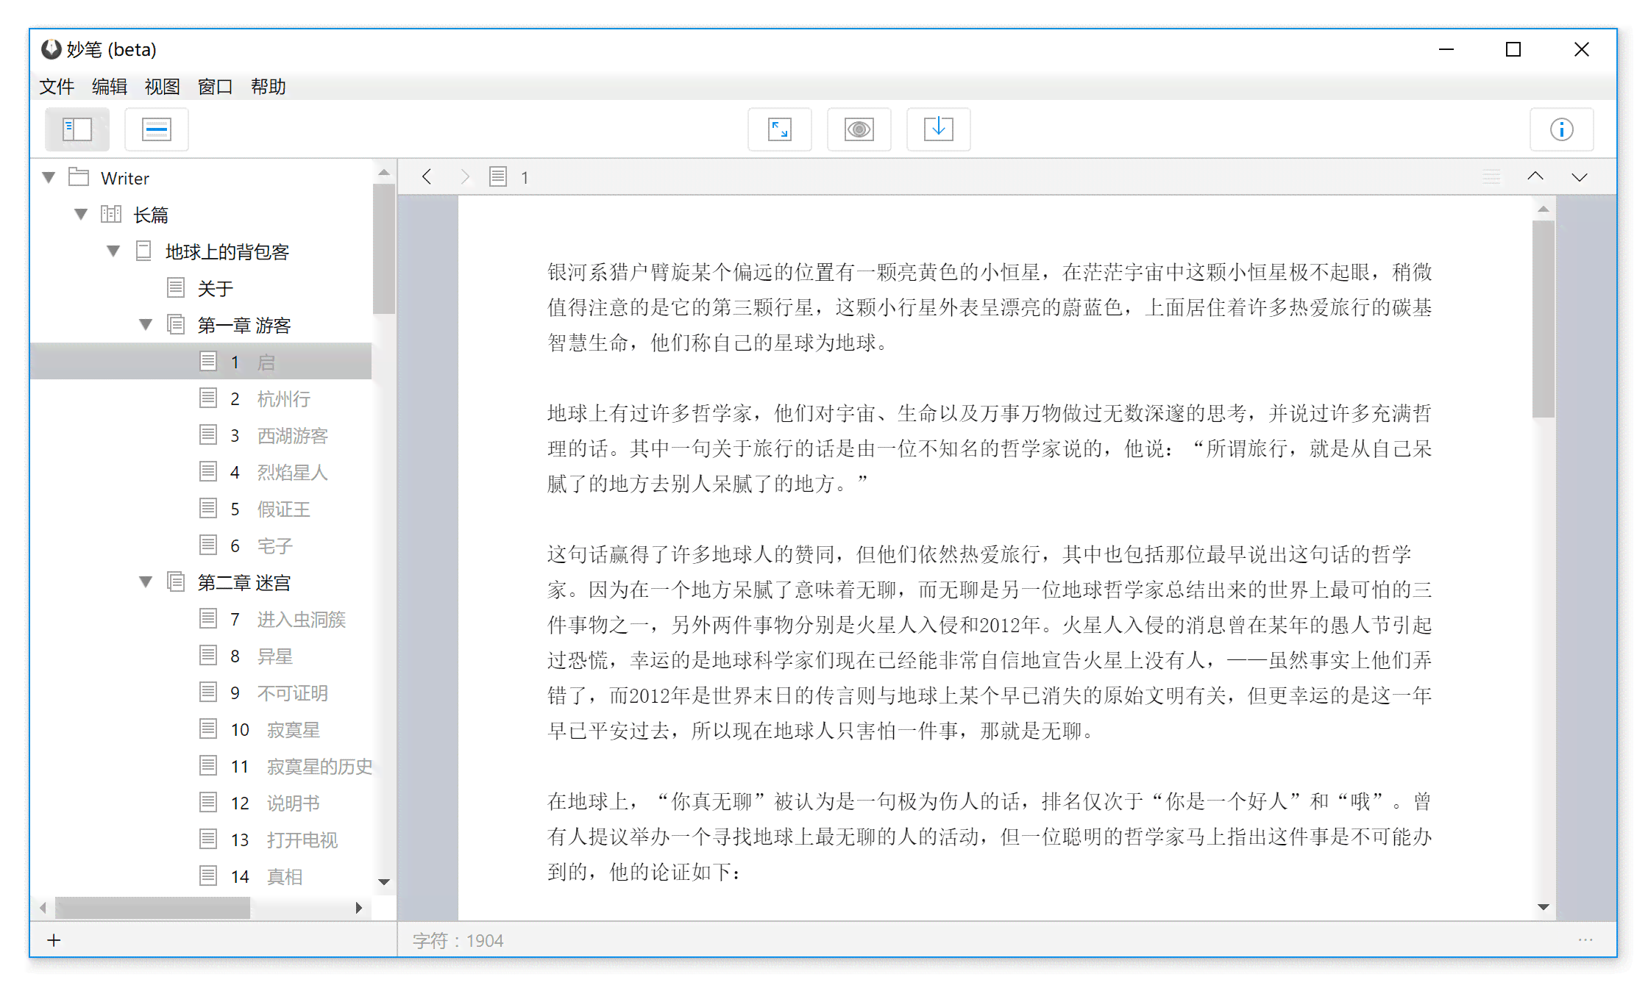Click sidebar horizontal scroll right arrow

(358, 908)
